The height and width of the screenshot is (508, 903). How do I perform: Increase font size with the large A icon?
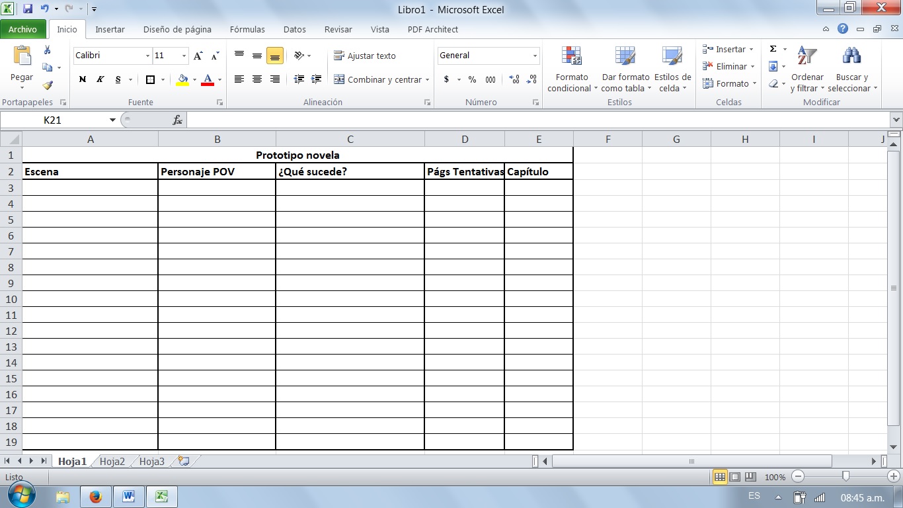point(198,56)
